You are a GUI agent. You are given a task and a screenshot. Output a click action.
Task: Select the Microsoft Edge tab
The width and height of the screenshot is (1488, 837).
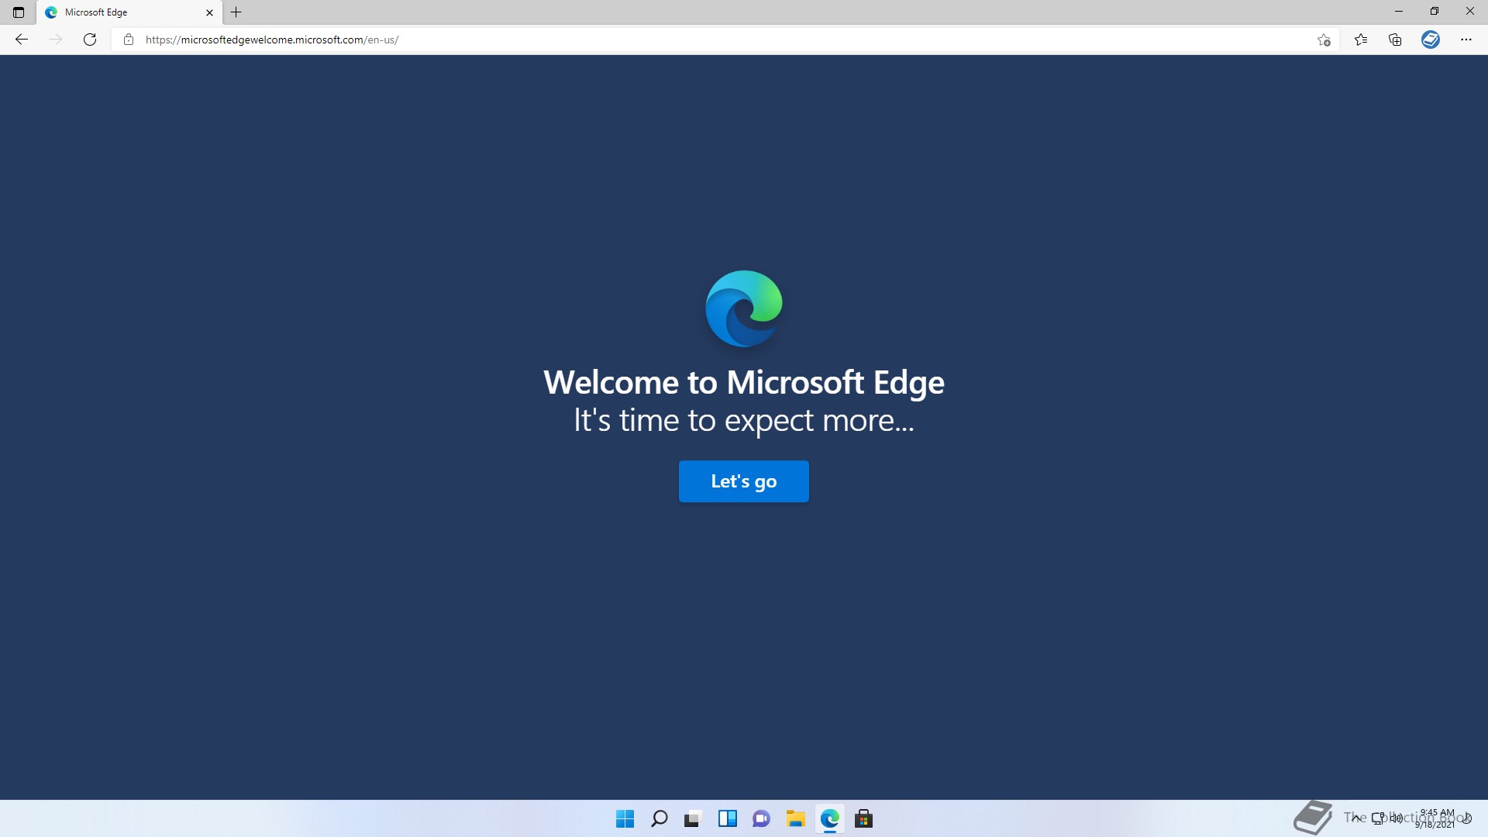point(129,12)
